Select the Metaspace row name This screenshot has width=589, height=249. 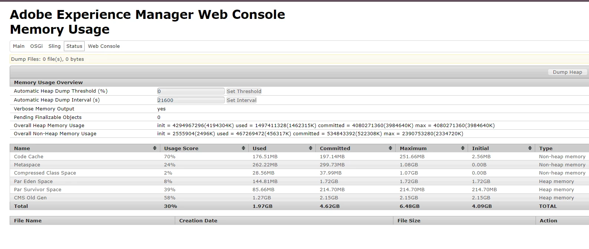(27, 165)
